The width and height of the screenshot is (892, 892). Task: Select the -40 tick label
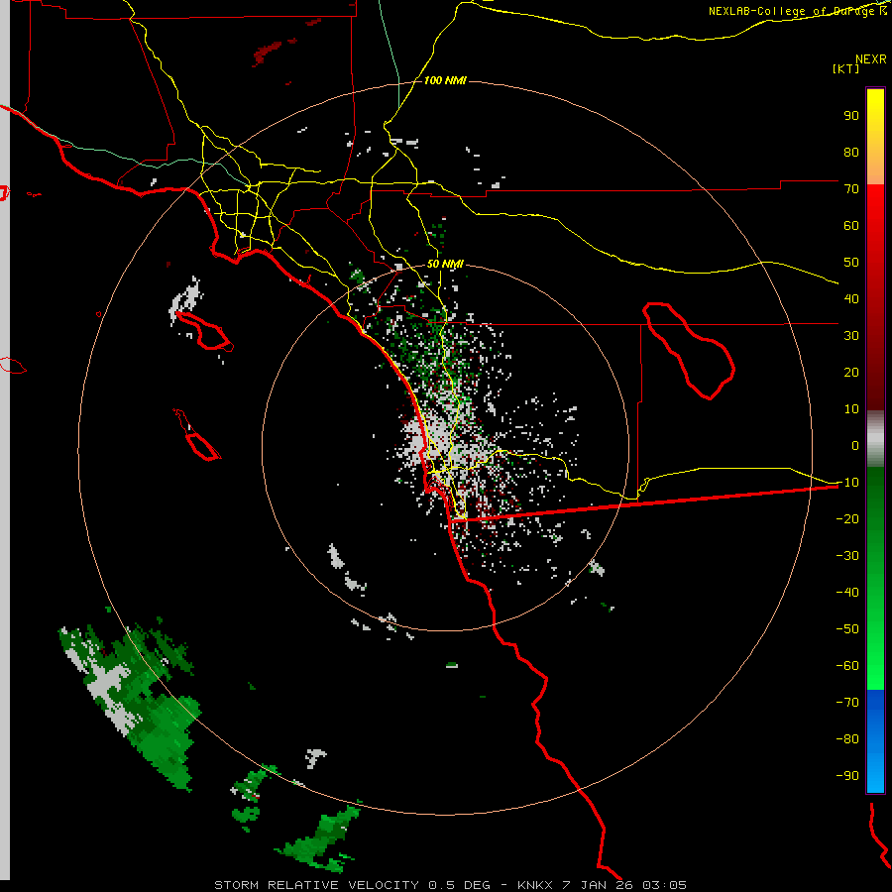847,593
